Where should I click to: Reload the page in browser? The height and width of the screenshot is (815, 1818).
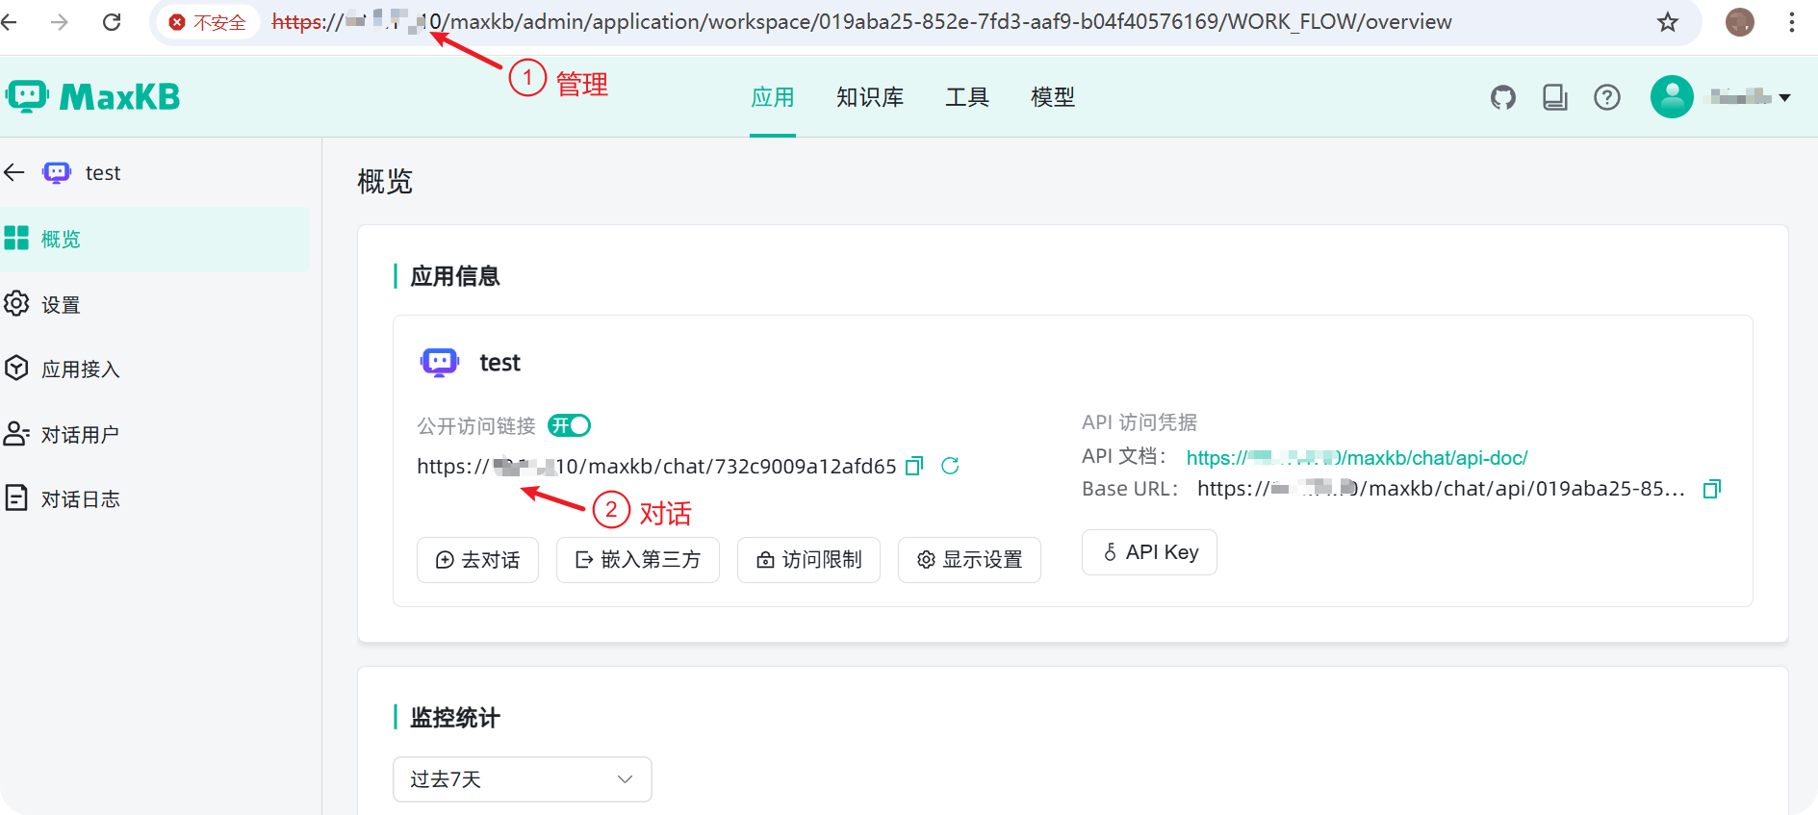point(112,22)
